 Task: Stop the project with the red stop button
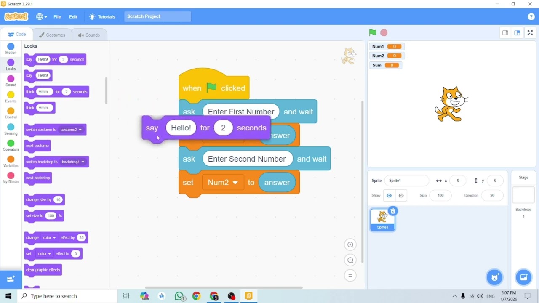pos(384,33)
